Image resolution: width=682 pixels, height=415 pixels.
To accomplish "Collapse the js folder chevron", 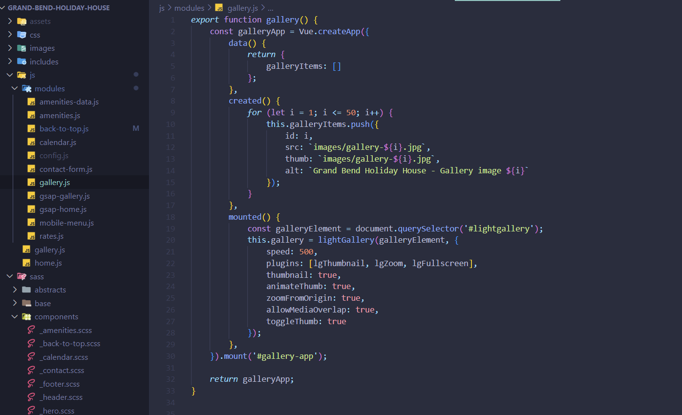I will pos(10,75).
